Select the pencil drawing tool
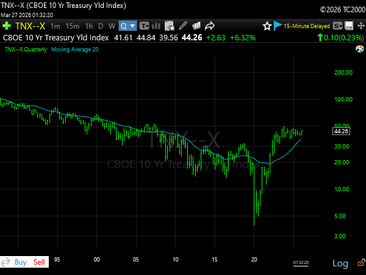 183,26
